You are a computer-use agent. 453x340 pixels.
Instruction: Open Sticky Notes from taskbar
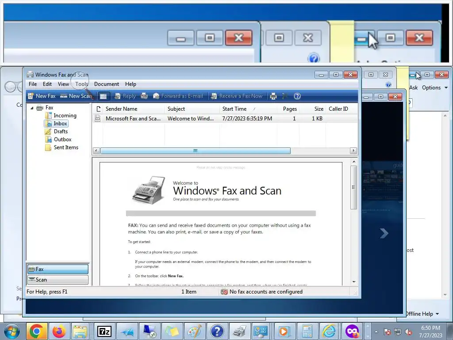[172, 331]
